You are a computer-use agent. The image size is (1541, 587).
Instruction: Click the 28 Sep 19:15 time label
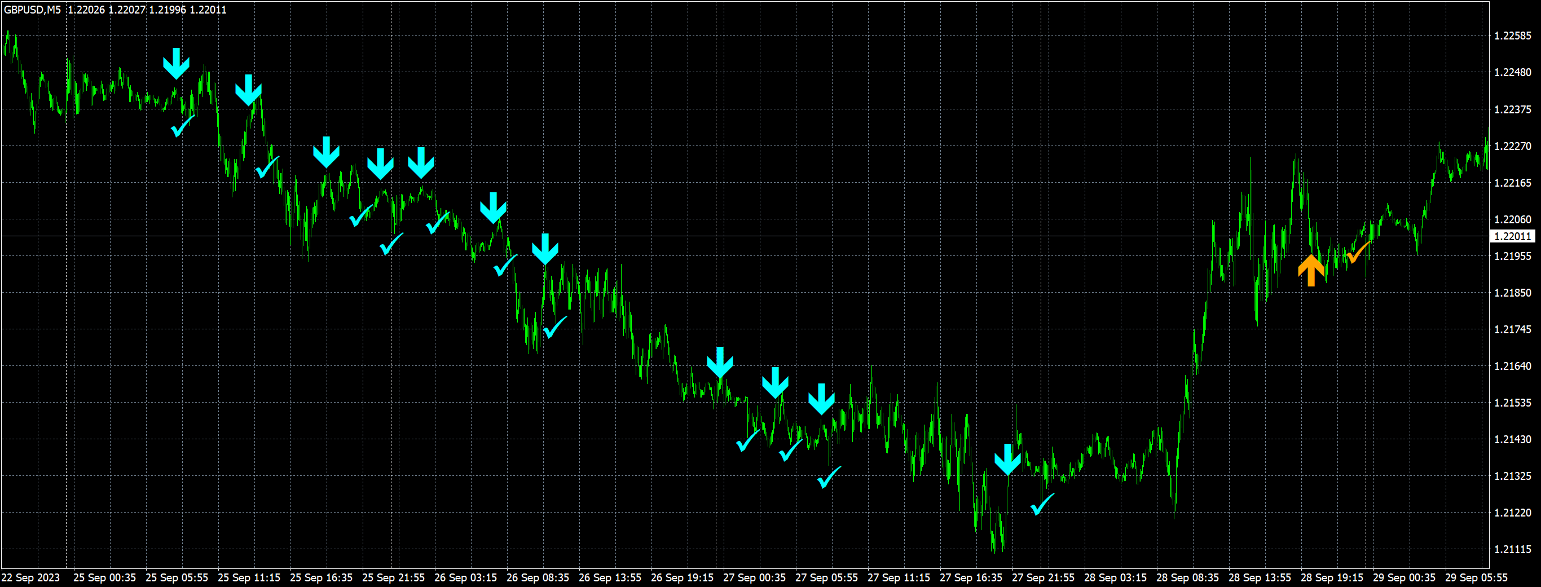(x=1332, y=577)
